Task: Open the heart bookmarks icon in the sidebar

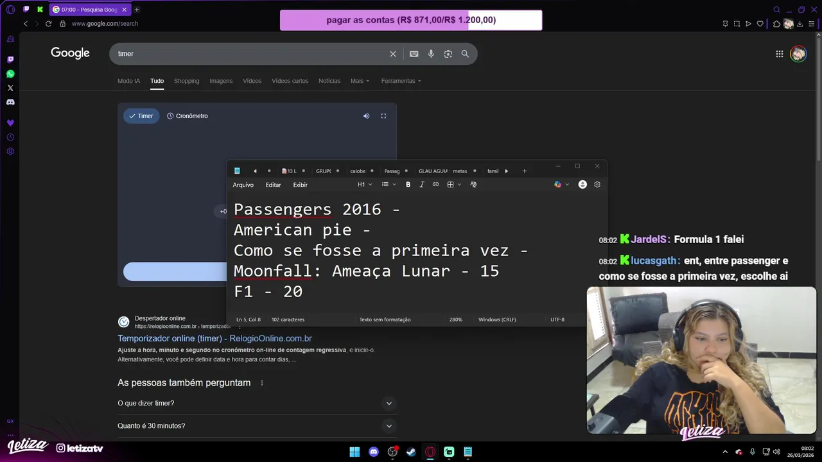Action: point(10,123)
